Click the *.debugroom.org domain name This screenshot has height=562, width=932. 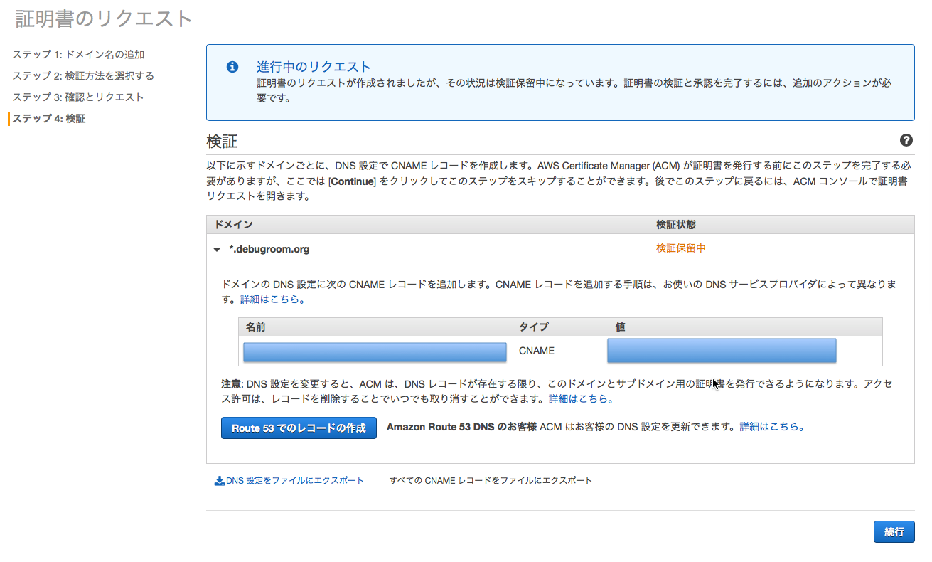click(269, 249)
